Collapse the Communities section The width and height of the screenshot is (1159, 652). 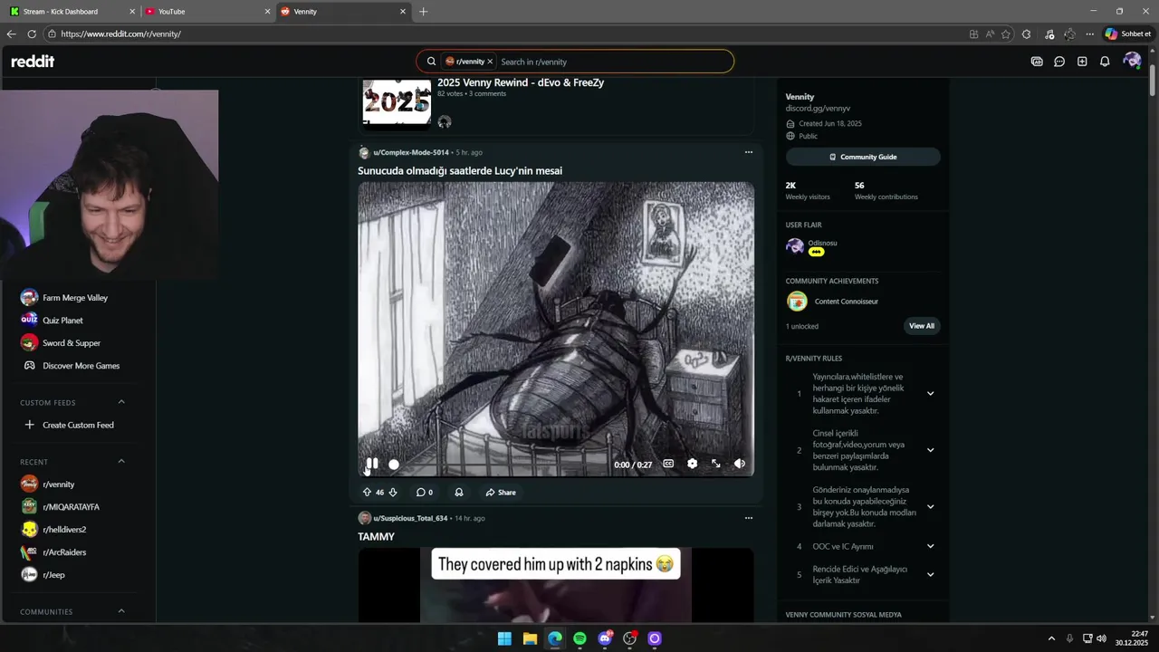pos(121,611)
